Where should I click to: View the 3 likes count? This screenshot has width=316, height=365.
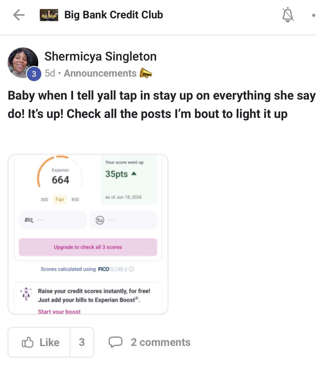[82, 342]
